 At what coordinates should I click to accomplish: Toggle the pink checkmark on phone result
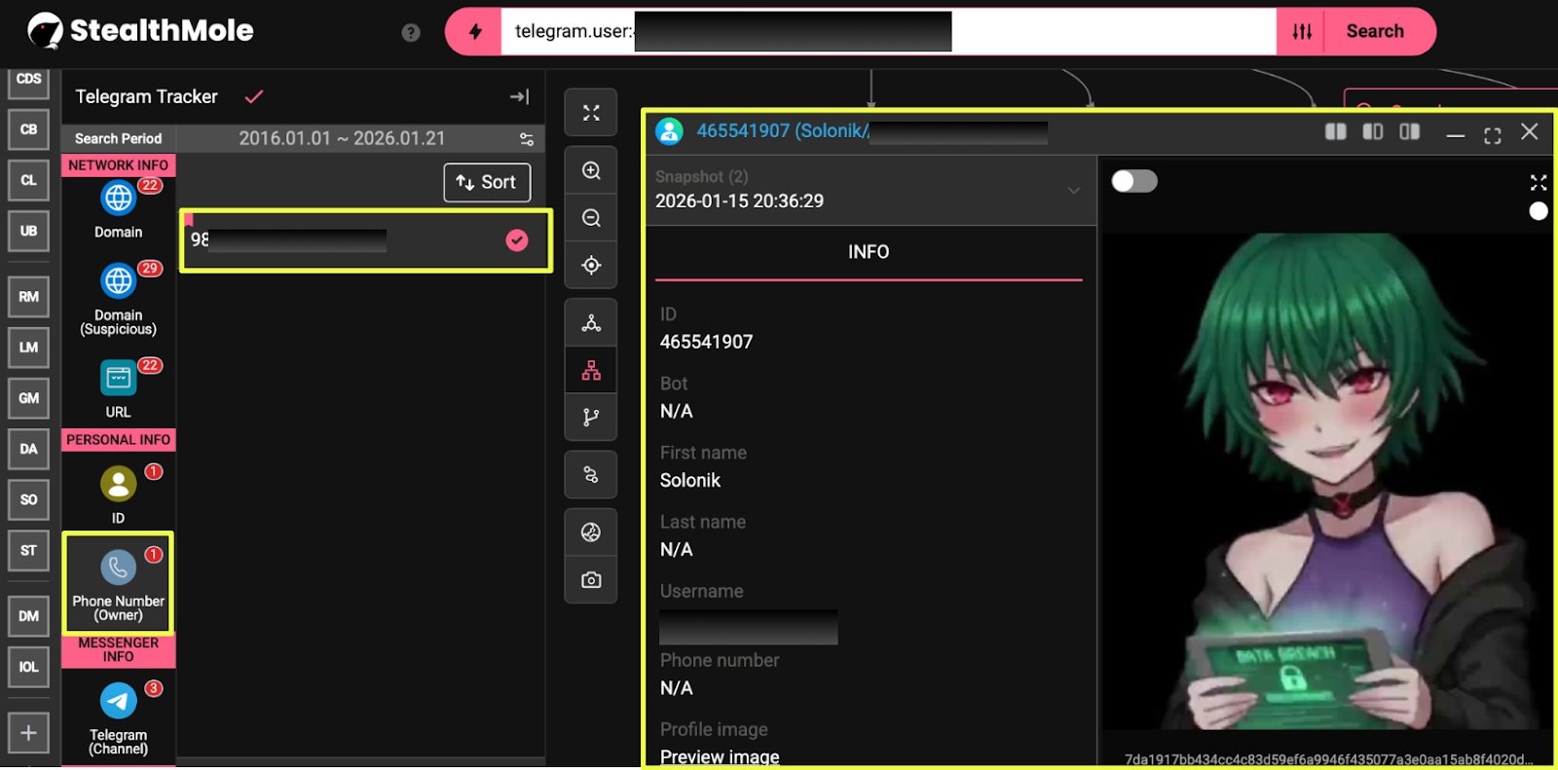pos(517,240)
